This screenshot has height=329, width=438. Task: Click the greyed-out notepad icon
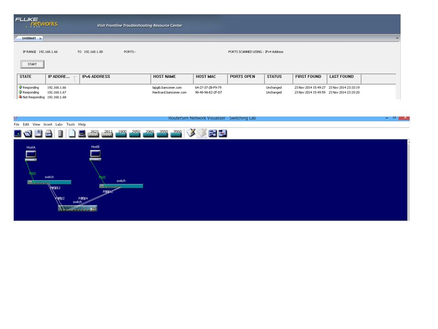[202, 133]
